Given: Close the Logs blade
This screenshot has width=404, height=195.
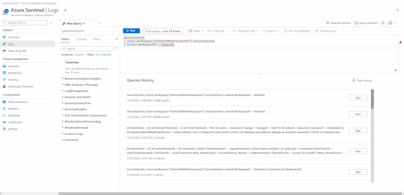Looking at the screenshot, I should [398, 10].
